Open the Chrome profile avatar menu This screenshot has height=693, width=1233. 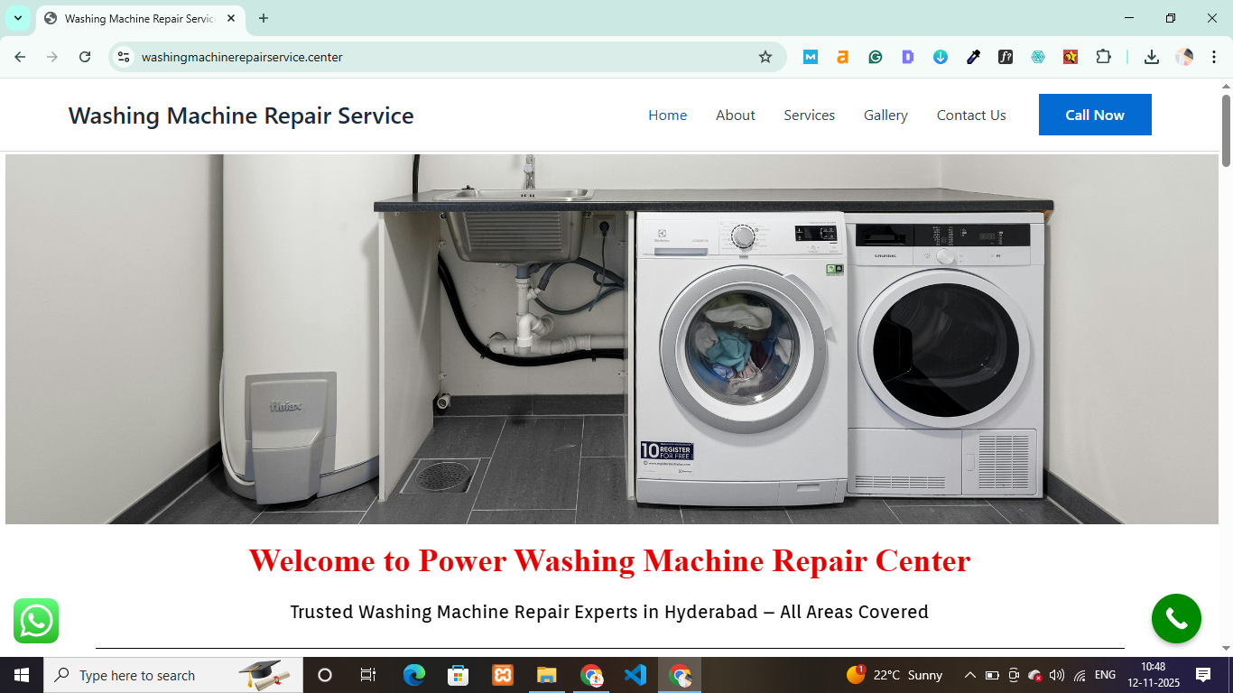pyautogui.click(x=1184, y=57)
